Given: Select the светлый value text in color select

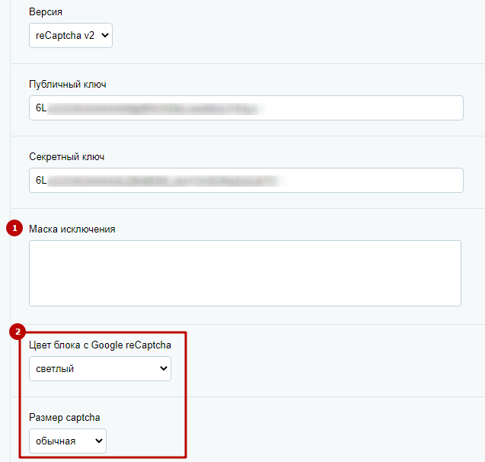Looking at the screenshot, I should (55, 369).
